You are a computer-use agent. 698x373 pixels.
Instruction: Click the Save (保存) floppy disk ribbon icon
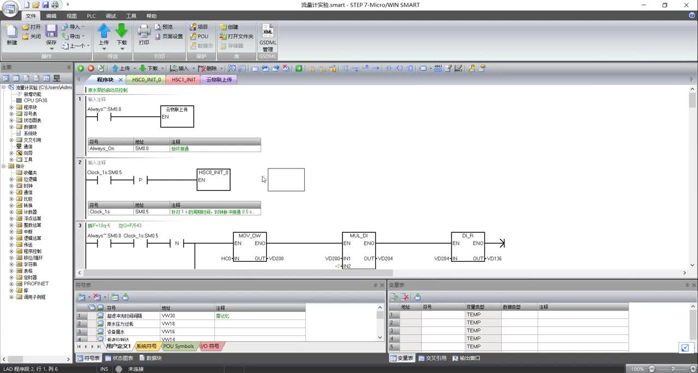pos(51,31)
